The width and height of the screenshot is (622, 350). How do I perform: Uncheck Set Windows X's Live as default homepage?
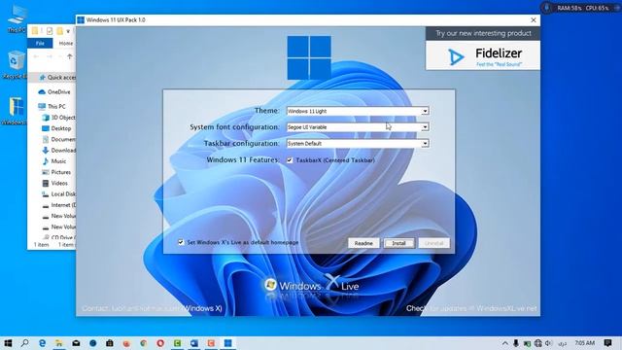(x=181, y=242)
